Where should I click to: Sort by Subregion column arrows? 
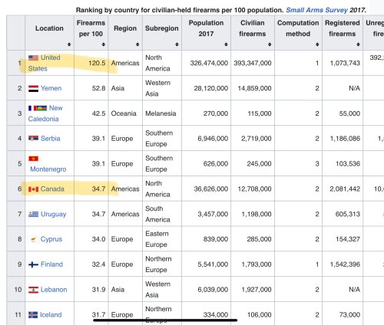(177, 44)
